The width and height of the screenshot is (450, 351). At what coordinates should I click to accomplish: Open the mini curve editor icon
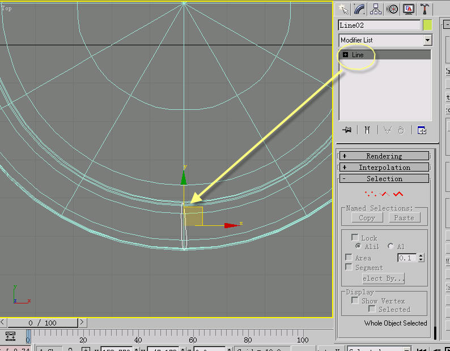point(10,336)
